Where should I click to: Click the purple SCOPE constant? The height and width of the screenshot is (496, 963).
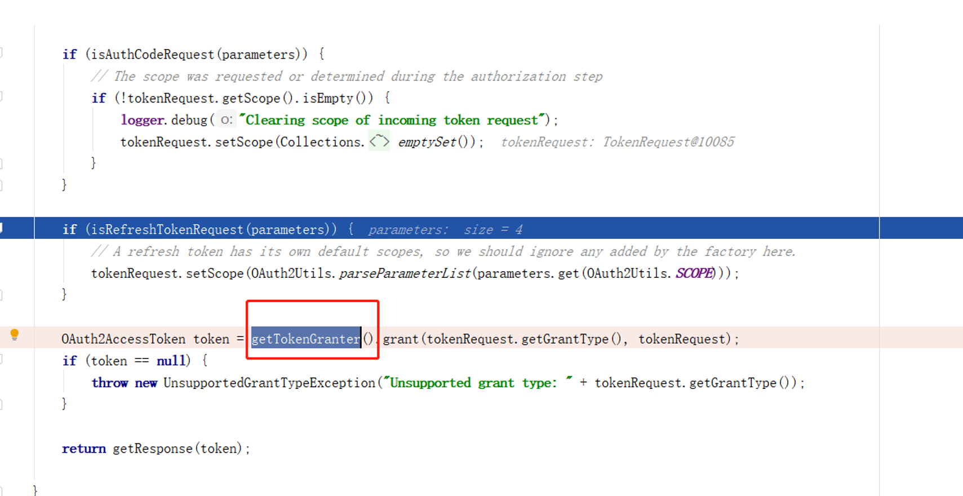click(x=694, y=273)
